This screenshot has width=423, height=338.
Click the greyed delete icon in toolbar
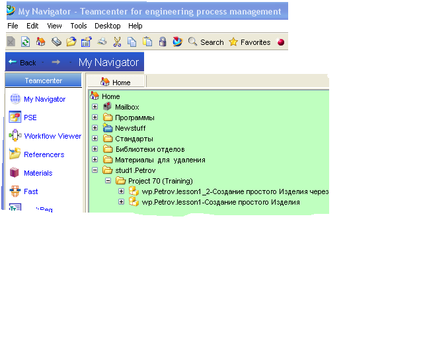tap(11, 42)
